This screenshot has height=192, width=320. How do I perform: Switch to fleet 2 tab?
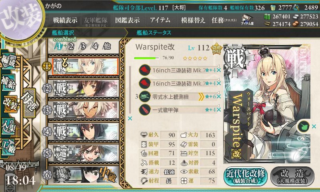pyautogui.click(x=71, y=46)
